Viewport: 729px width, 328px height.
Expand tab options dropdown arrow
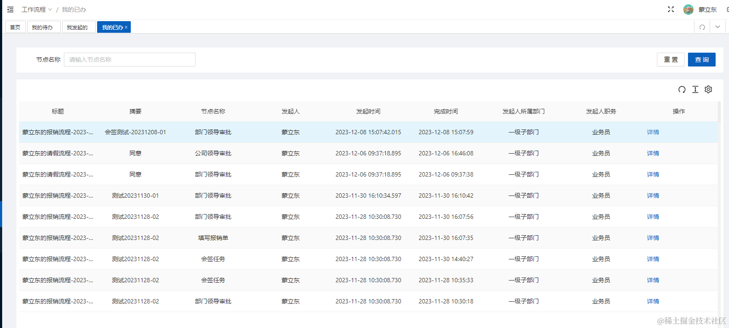pos(718,27)
